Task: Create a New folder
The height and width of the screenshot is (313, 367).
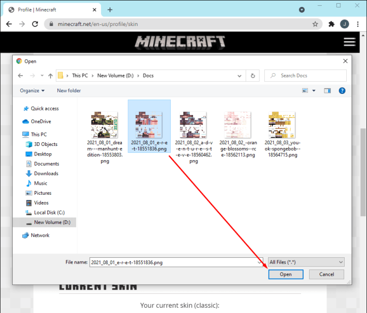Action: [x=69, y=91]
